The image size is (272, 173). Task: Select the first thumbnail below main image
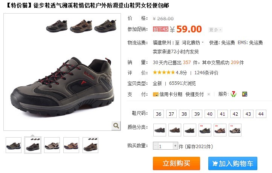[14, 145]
